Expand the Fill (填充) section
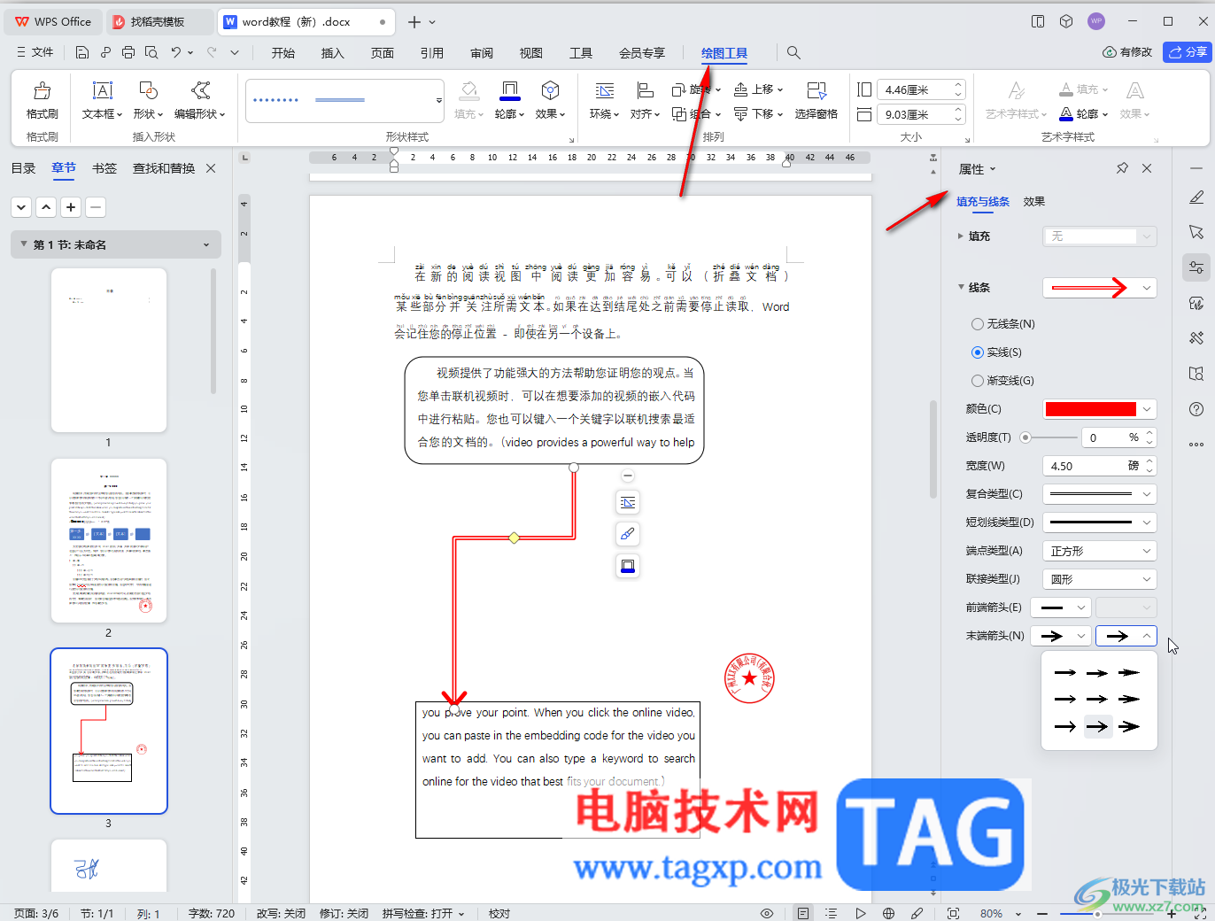1215x921 pixels. point(961,236)
